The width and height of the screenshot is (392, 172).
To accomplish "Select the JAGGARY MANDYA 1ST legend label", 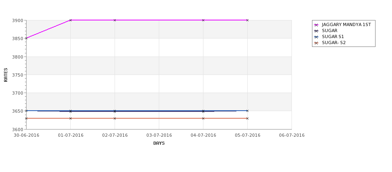I will click(x=346, y=25).
